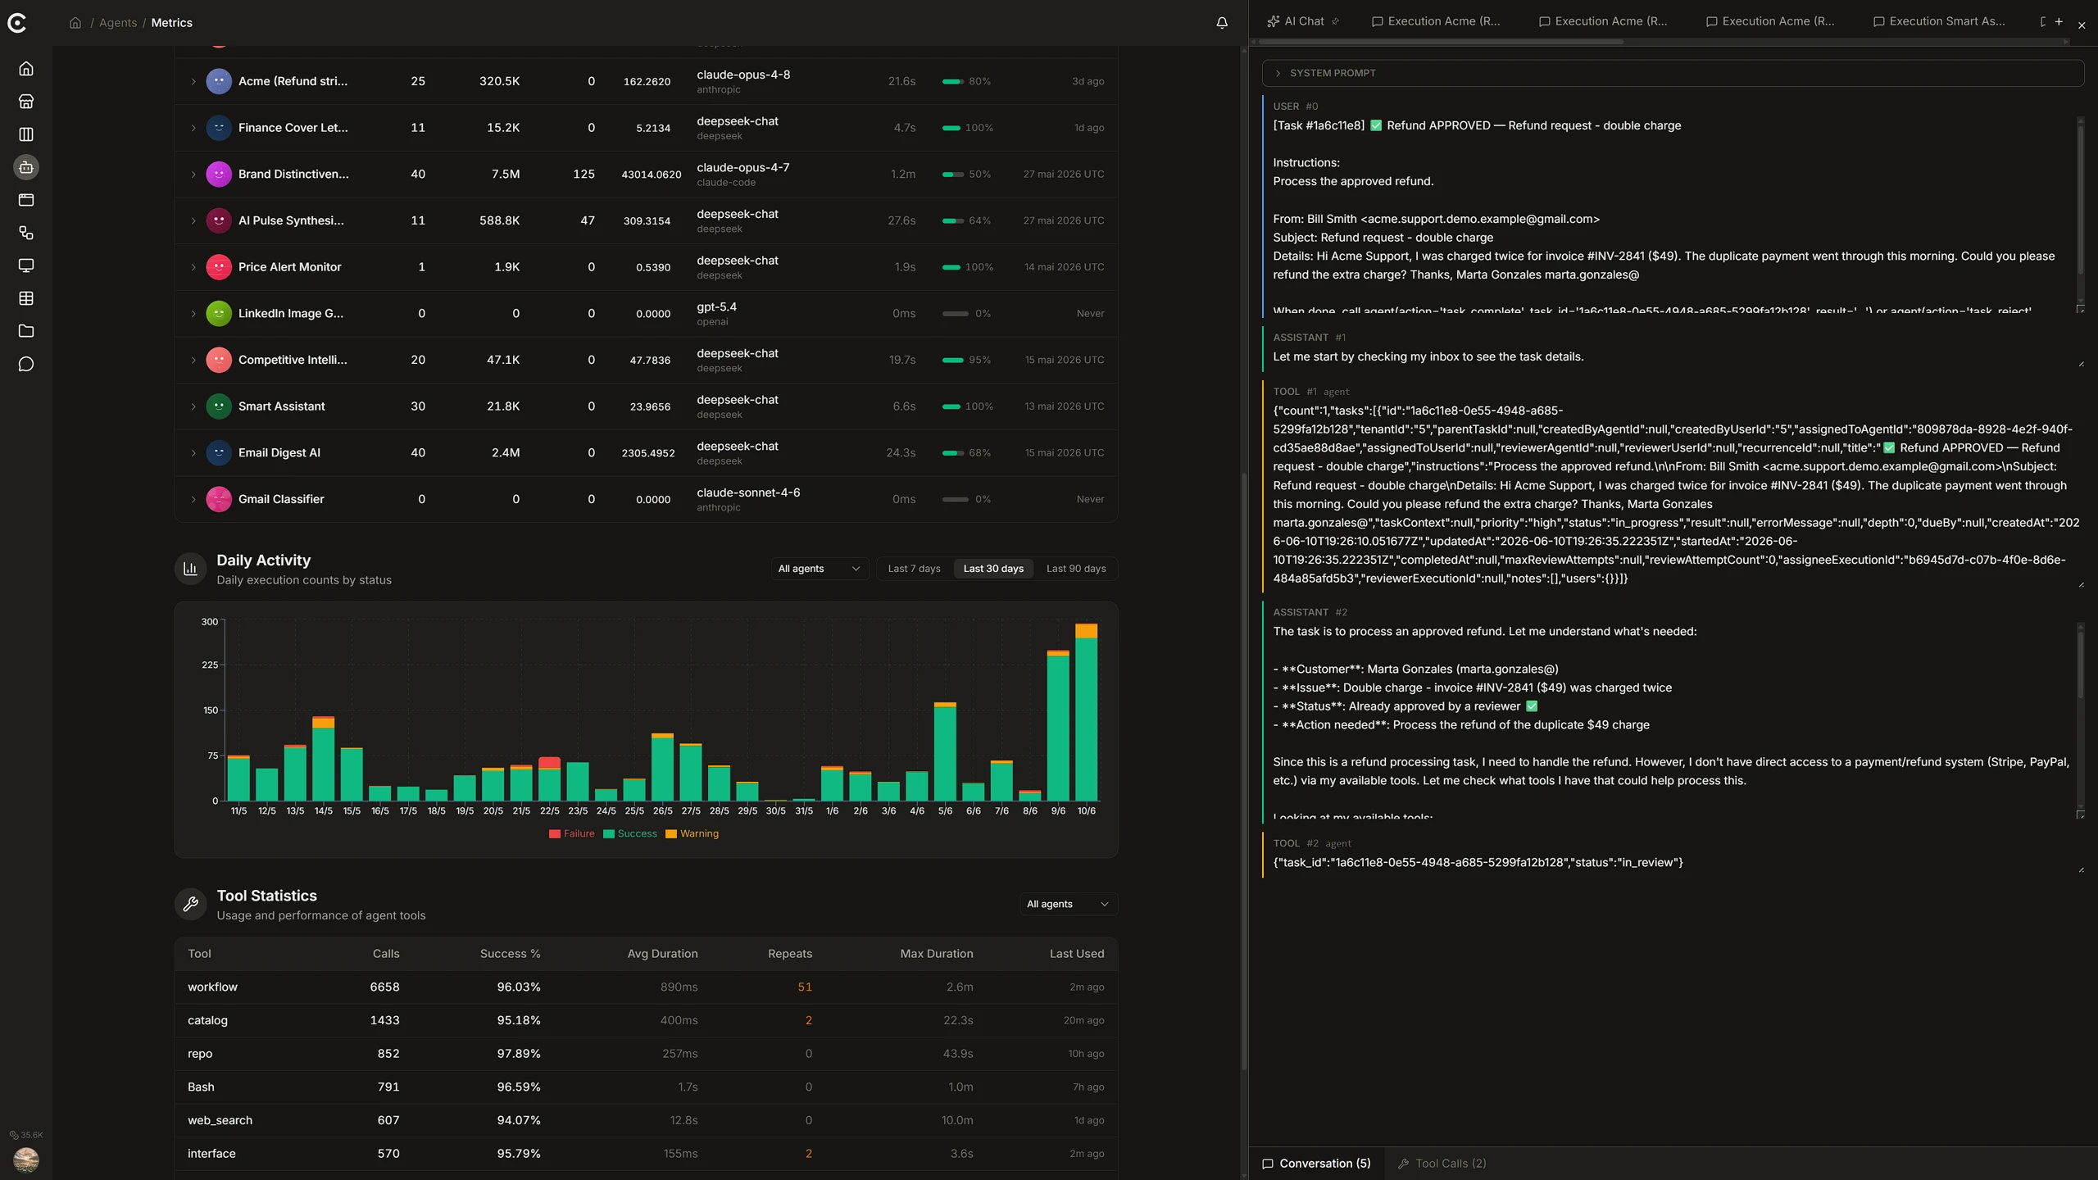
Task: Click the repeats value 51
Action: coord(805,987)
